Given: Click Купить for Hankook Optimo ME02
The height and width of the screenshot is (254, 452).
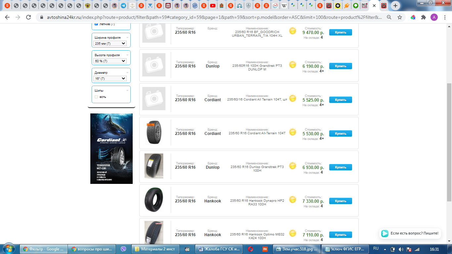Looking at the screenshot, I should click(340, 235).
